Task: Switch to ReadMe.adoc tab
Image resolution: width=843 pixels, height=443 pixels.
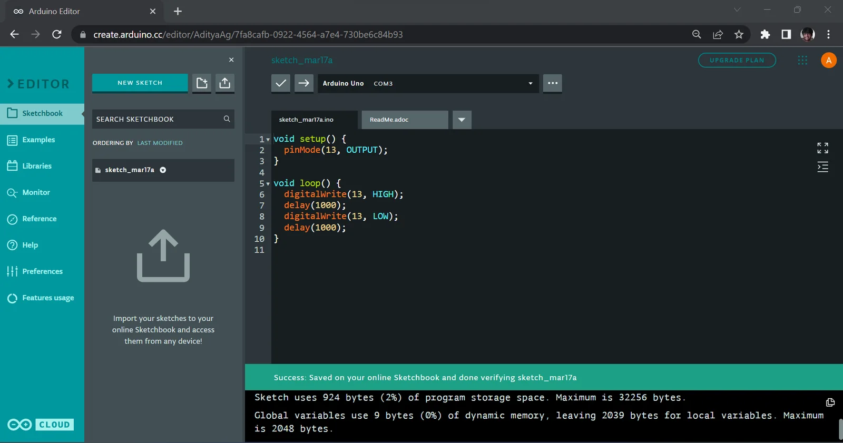Action: (x=405, y=120)
